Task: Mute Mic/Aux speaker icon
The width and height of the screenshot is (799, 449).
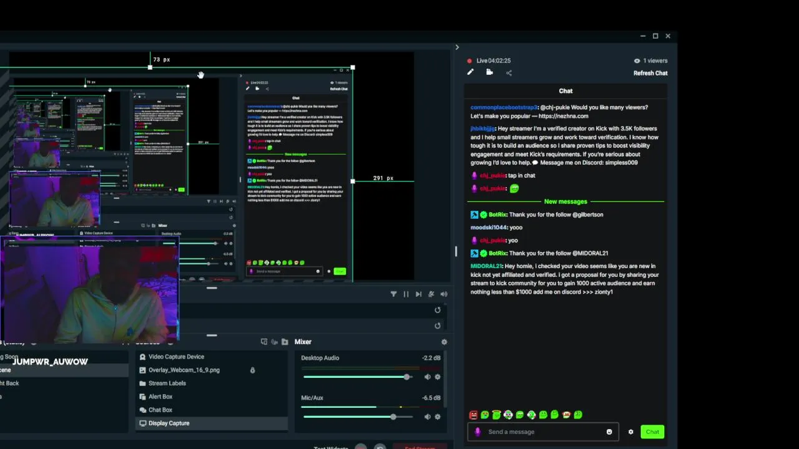Action: [428, 417]
